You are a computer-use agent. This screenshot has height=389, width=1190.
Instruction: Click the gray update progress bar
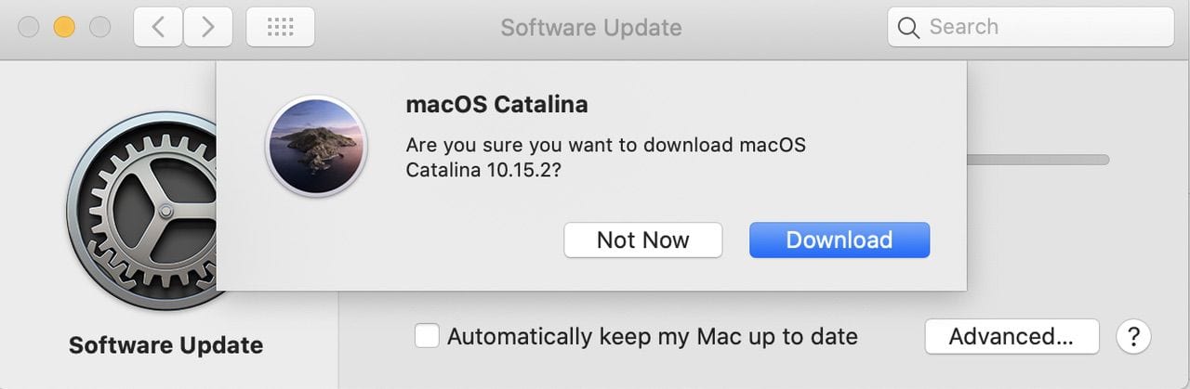(1038, 160)
